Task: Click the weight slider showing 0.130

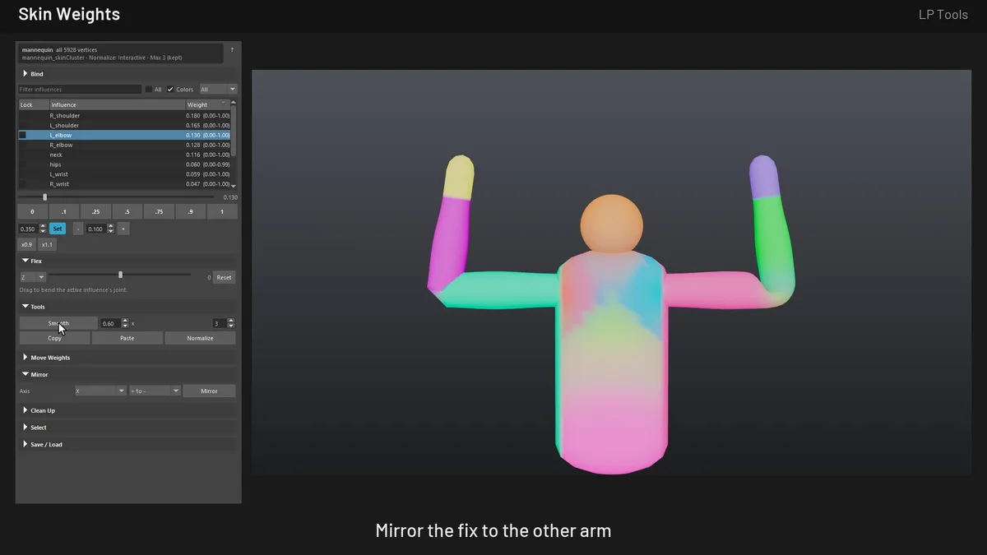Action: (x=116, y=197)
